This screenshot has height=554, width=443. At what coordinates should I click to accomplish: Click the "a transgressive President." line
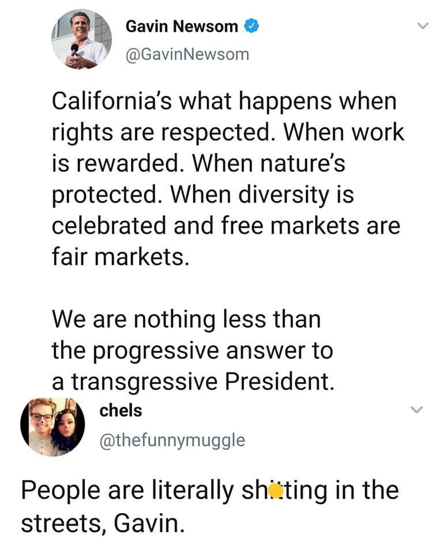coord(193,381)
